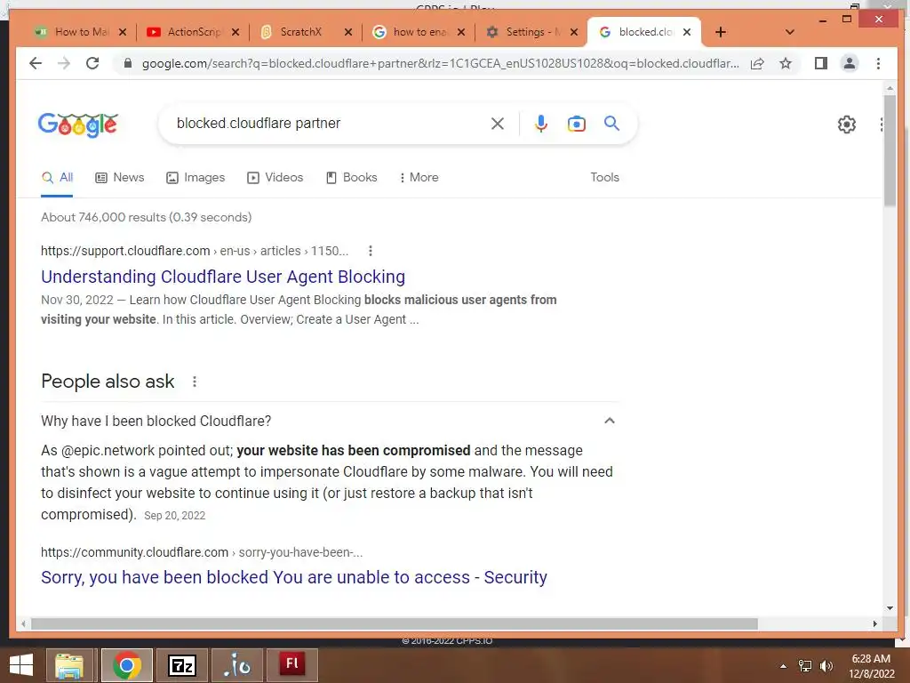Open the Chrome profile avatar menu
Viewport: 910px width, 683px height.
pyautogui.click(x=849, y=63)
